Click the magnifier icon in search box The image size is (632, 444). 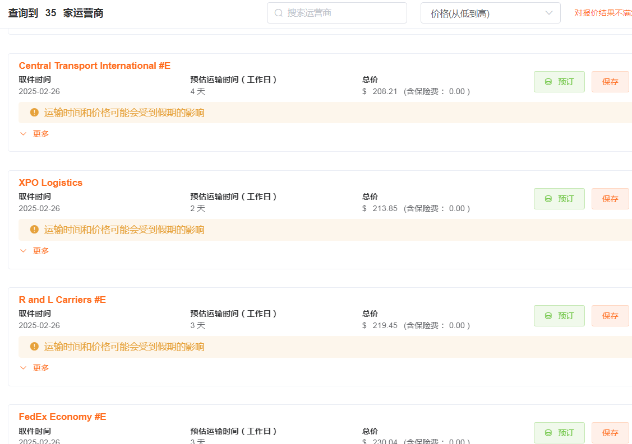(279, 13)
